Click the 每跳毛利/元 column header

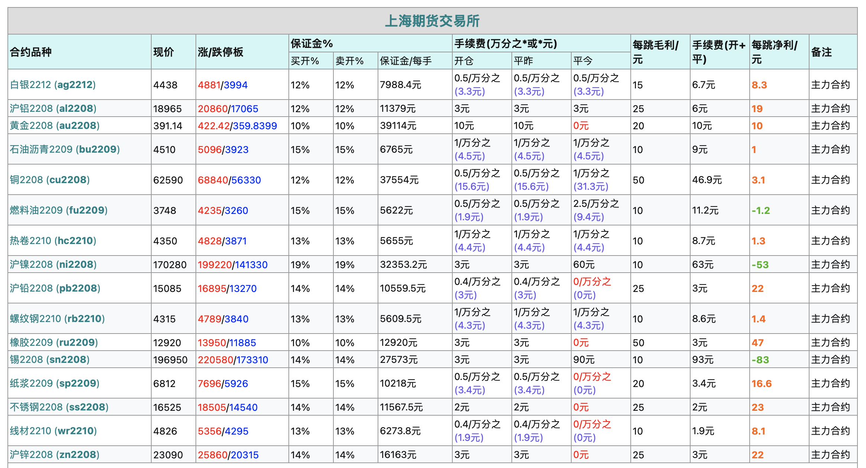click(656, 52)
